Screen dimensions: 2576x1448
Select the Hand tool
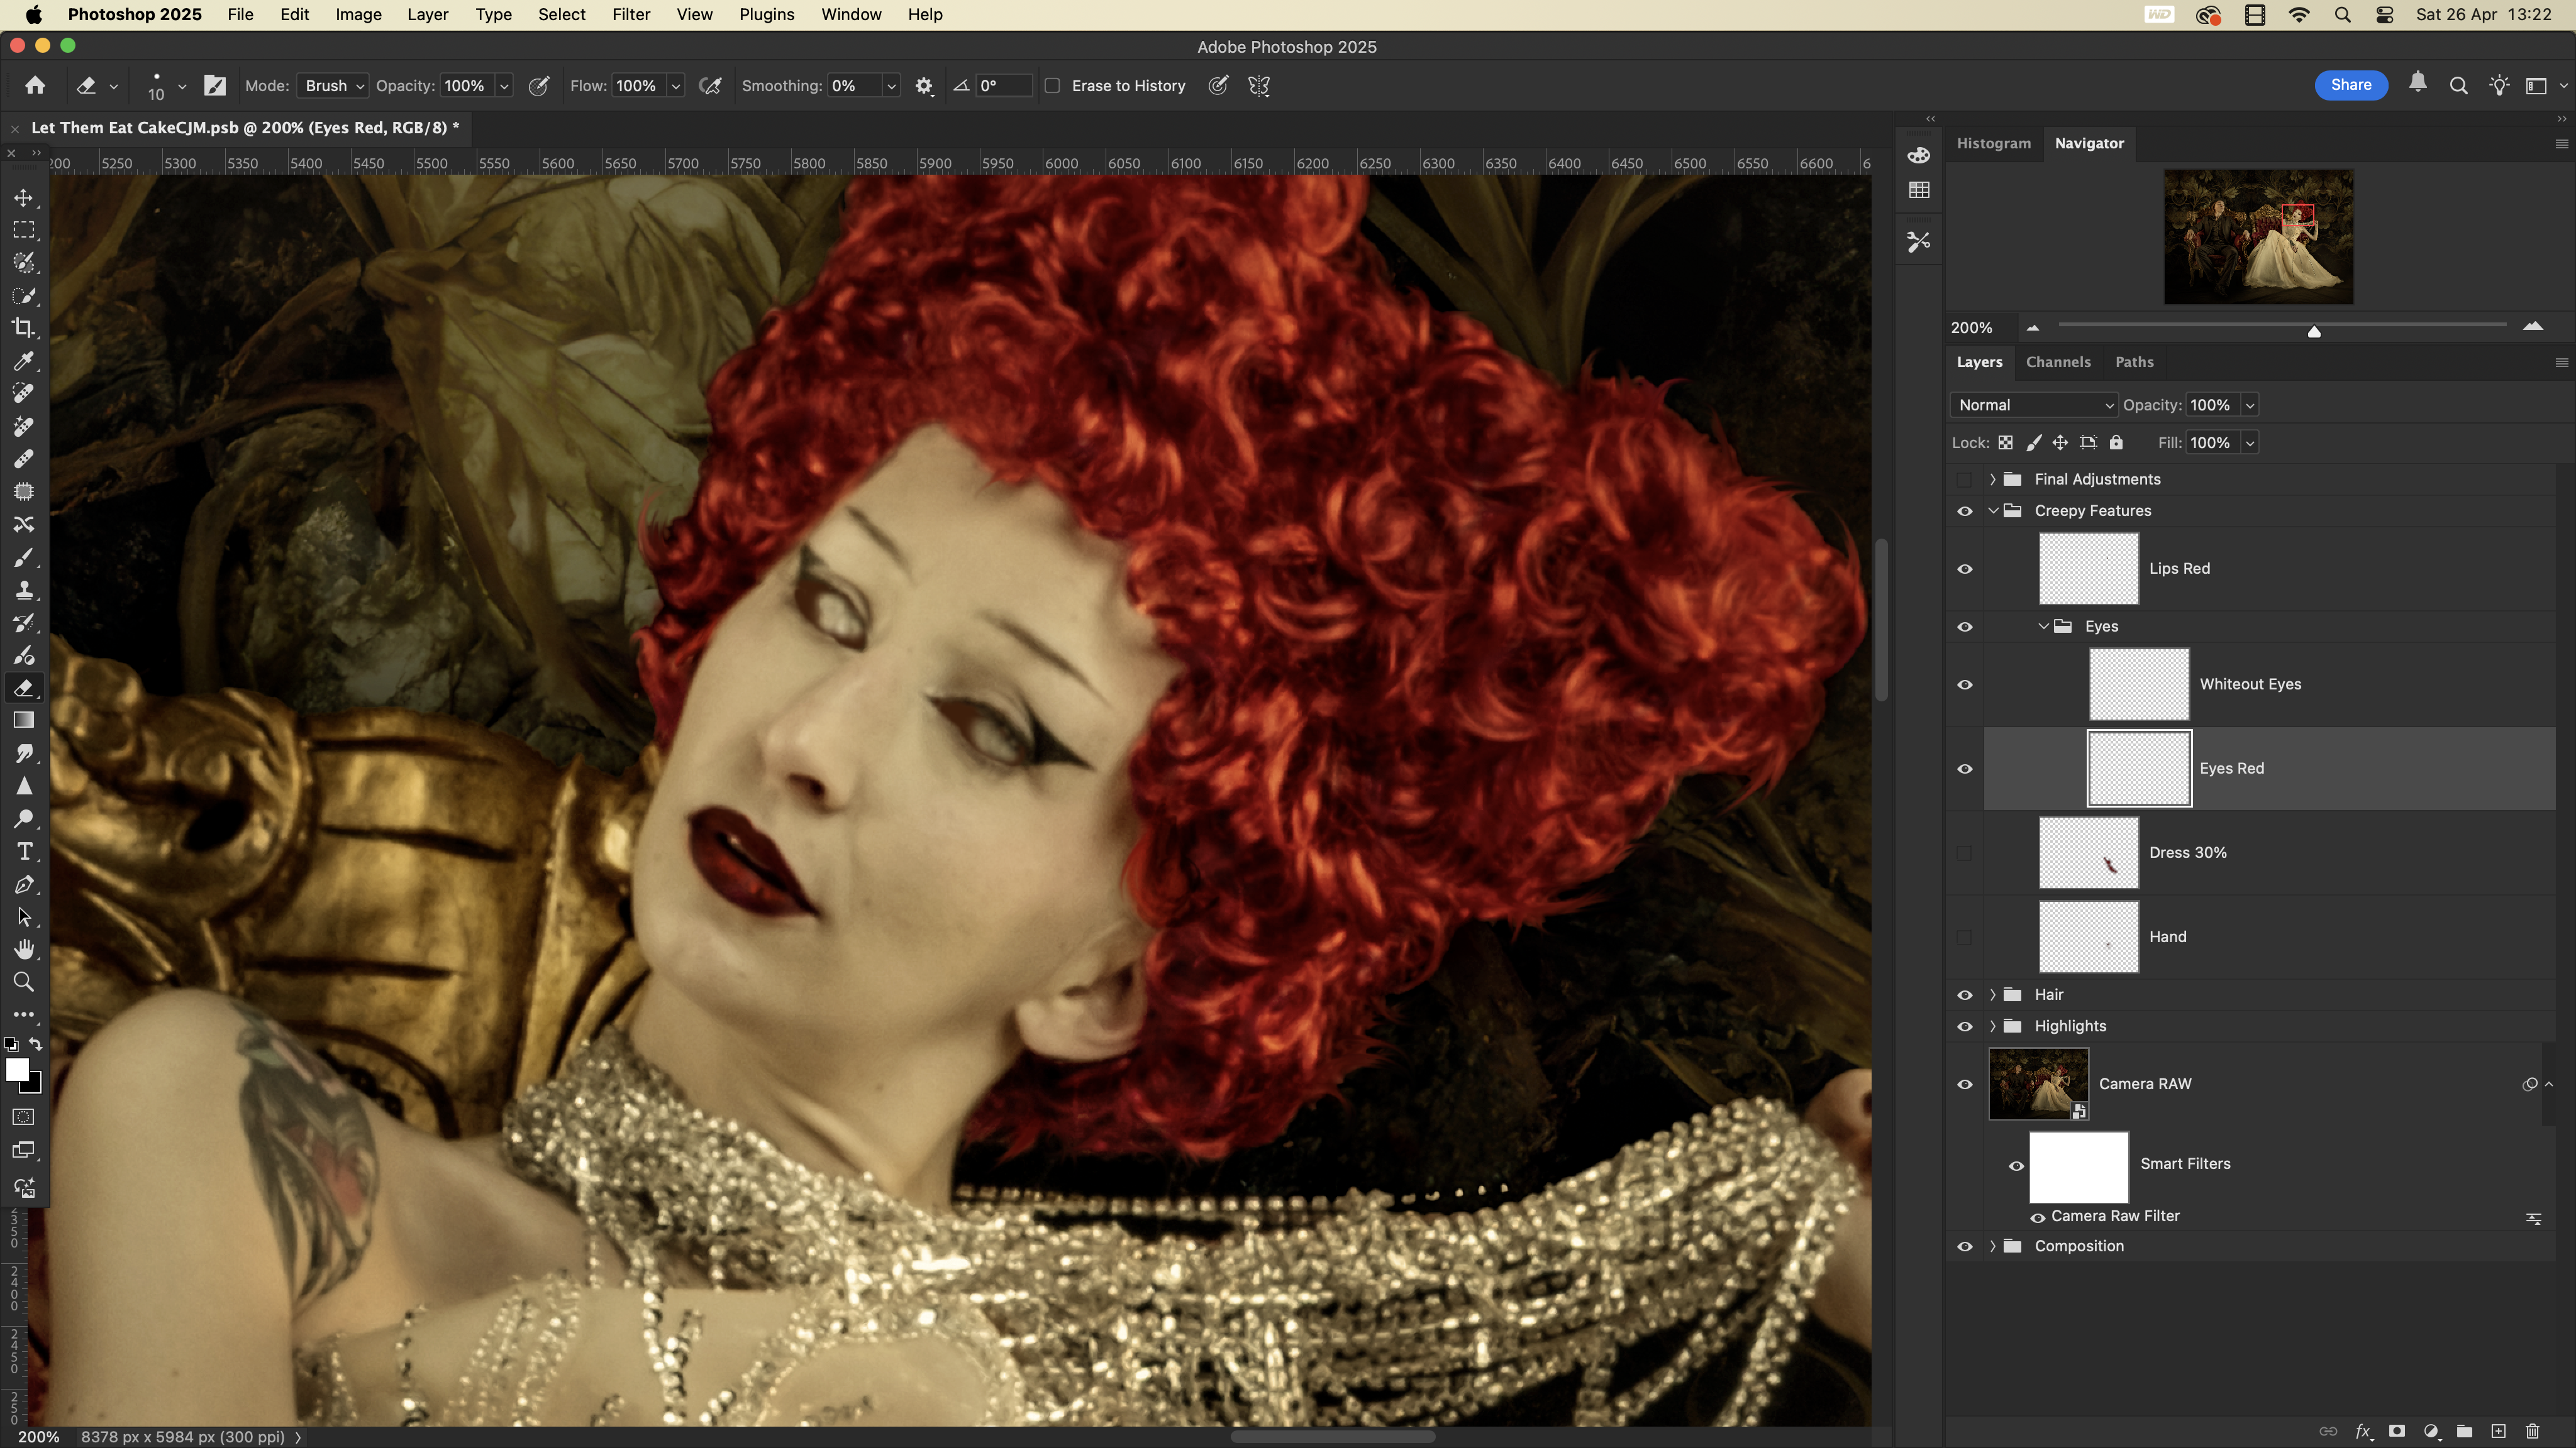click(24, 950)
